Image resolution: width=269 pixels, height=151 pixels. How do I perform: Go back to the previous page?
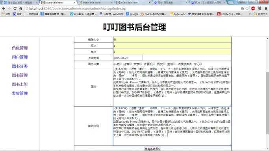pyautogui.click(x=4, y=8)
